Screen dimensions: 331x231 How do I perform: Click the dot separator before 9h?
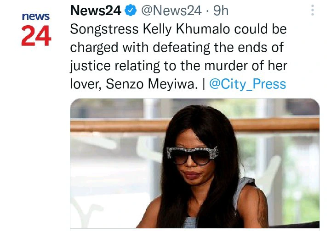pos(207,11)
